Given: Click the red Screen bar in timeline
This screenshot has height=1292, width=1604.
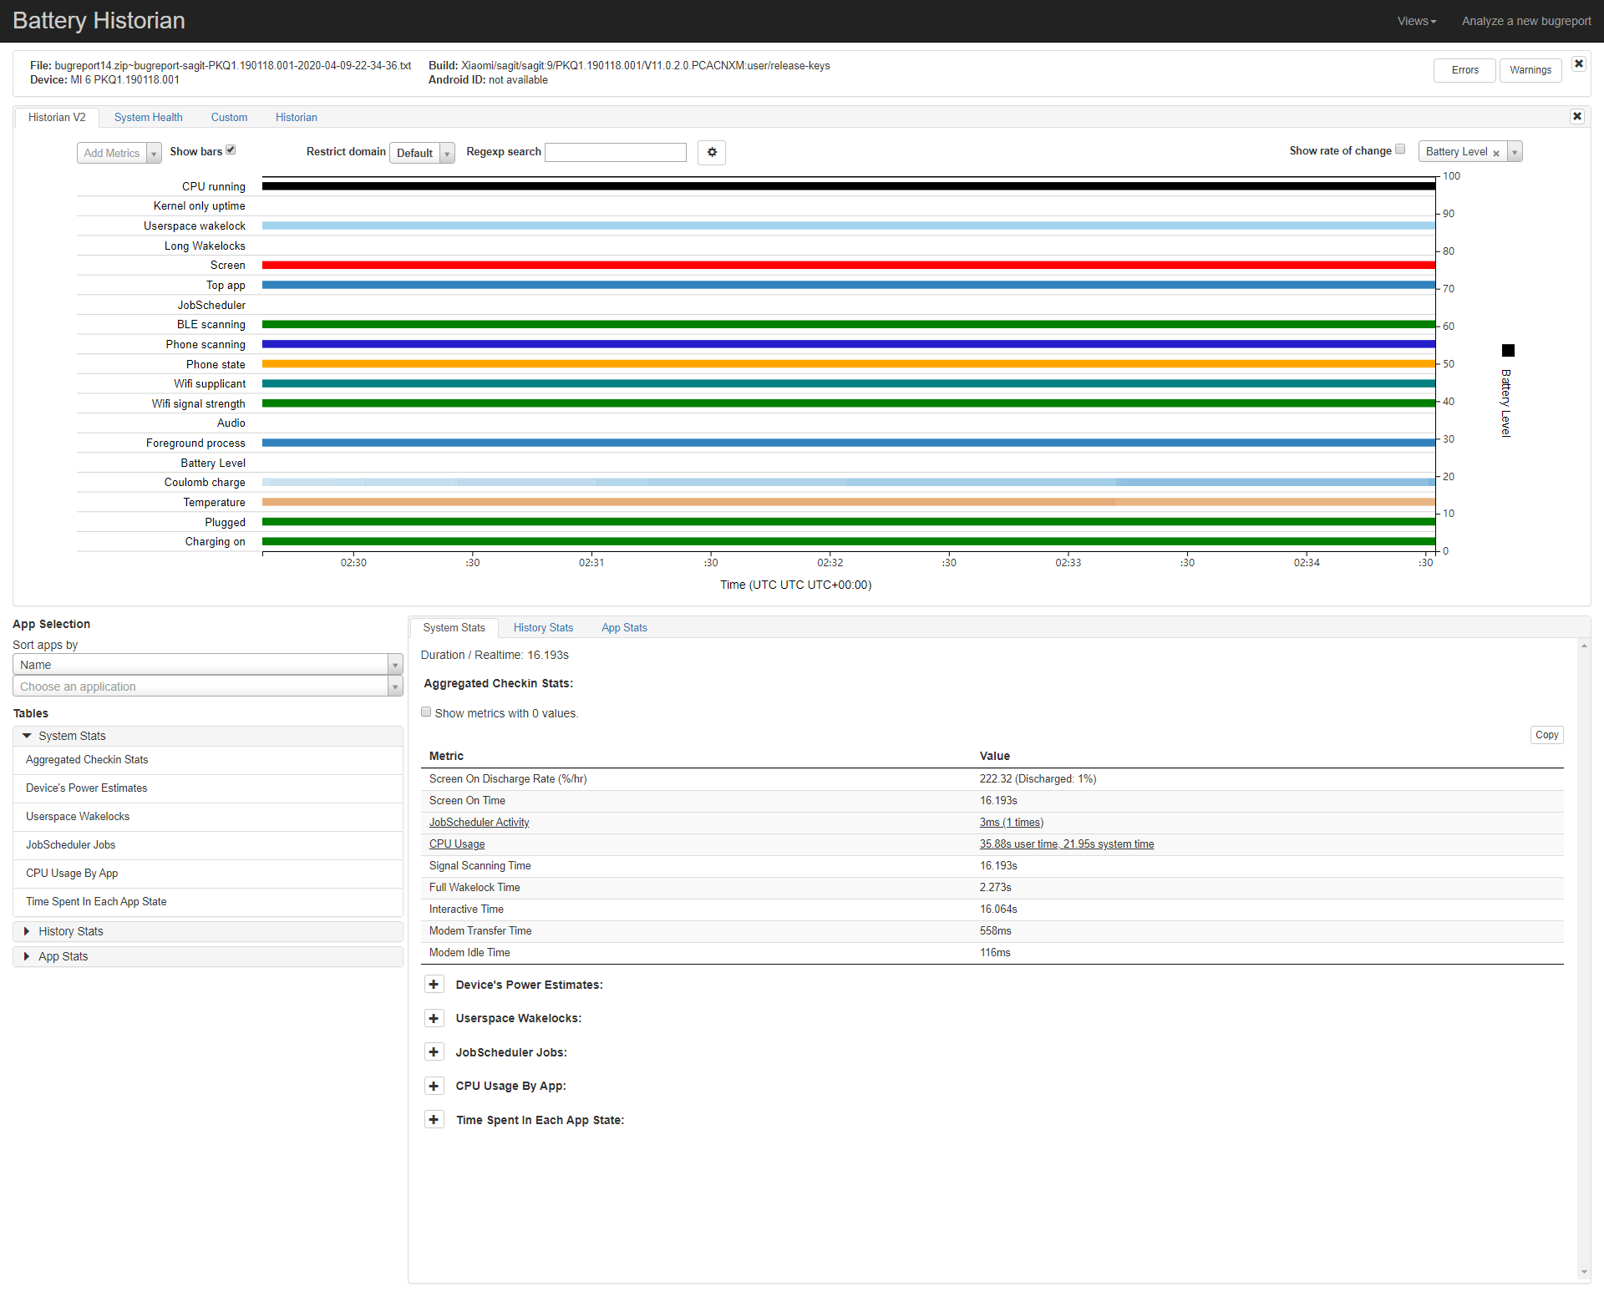Looking at the screenshot, I should (849, 265).
